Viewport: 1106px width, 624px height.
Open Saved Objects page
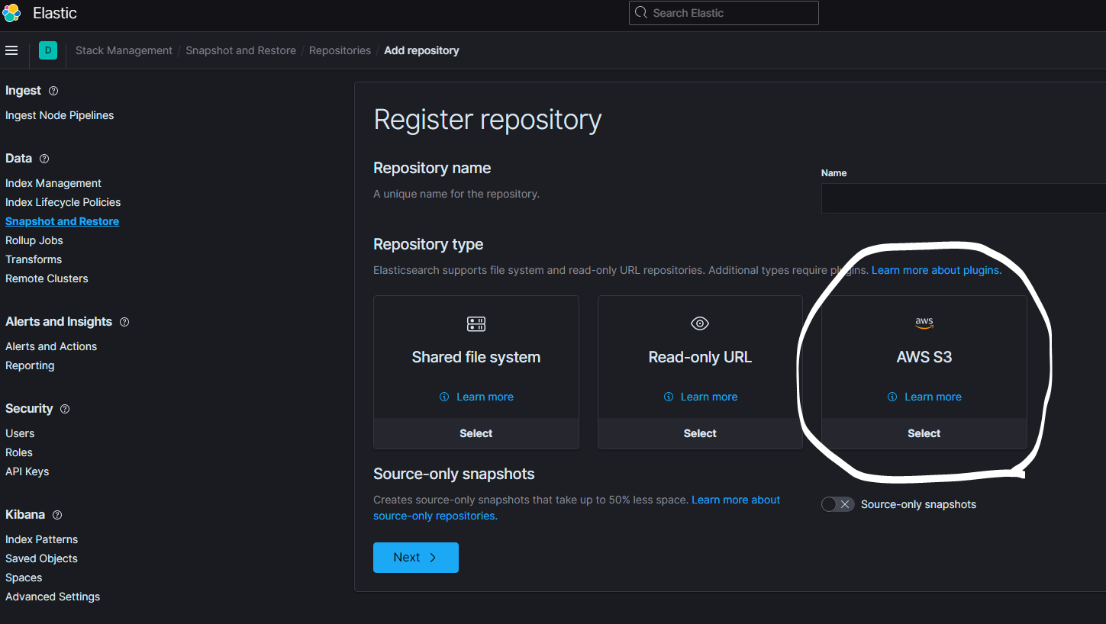click(x=41, y=558)
